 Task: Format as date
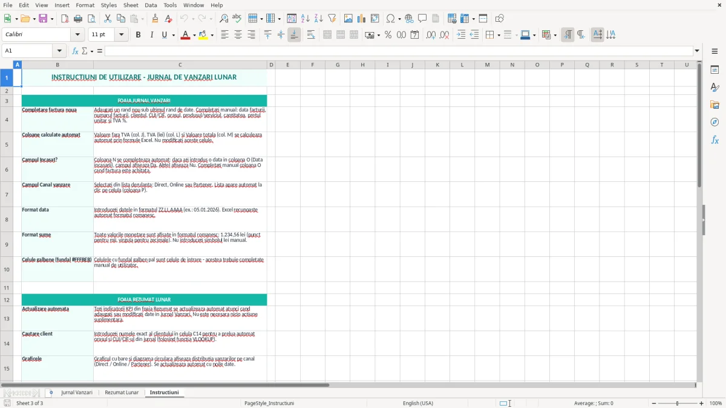[414, 35]
